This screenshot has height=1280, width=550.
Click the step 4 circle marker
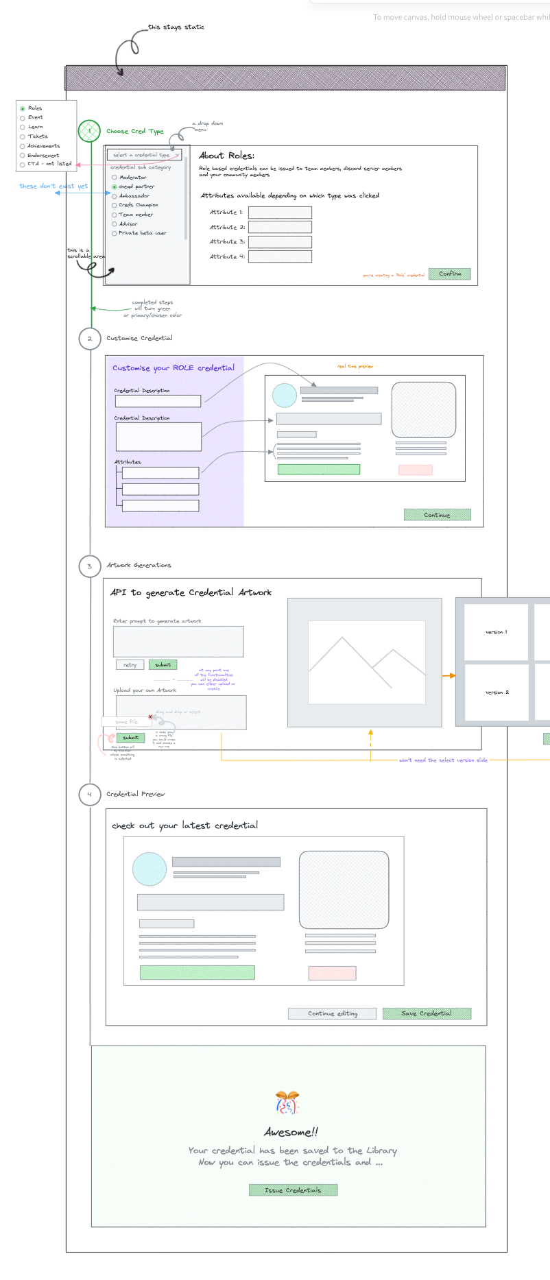[x=89, y=794]
